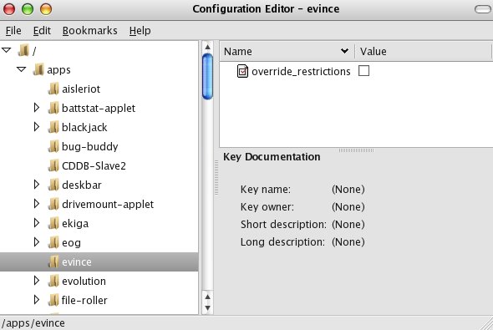This screenshot has height=330, width=493.
Task: Collapse the apps tree node
Action: coord(22,69)
